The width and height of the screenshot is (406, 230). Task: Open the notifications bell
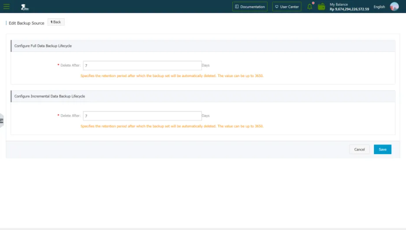(310, 6)
